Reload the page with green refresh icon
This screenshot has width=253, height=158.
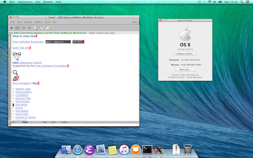point(17,28)
